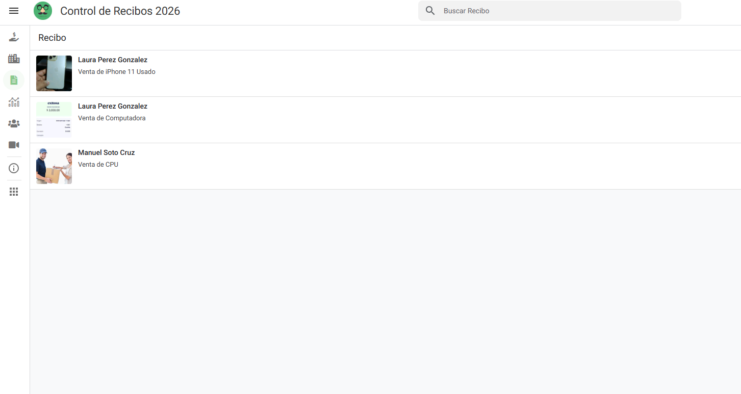Click the hand with dollar payments icon
741x394 pixels.
(x=14, y=37)
